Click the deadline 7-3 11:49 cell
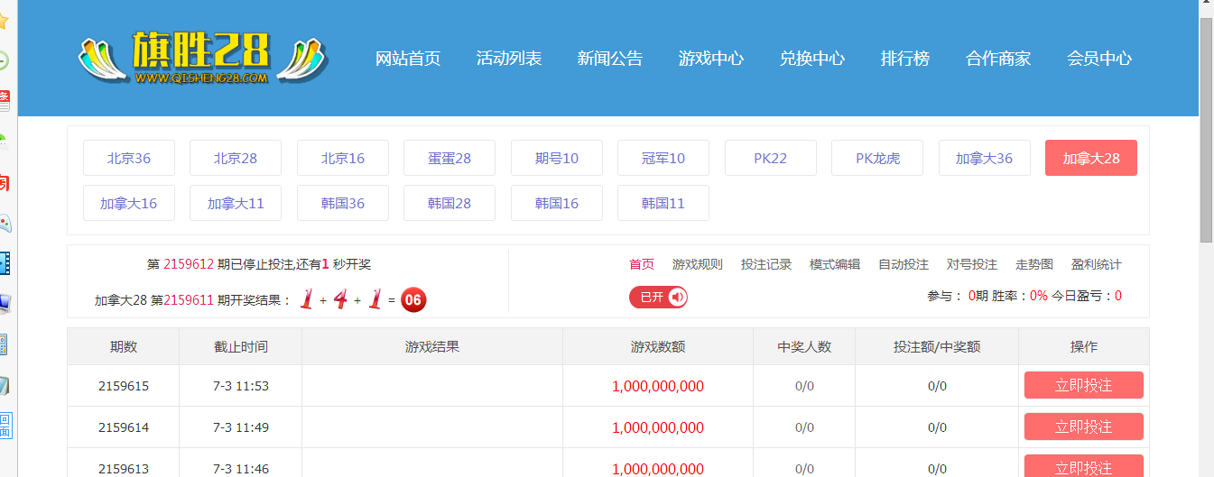Screen dimensions: 1214x477 point(241,427)
